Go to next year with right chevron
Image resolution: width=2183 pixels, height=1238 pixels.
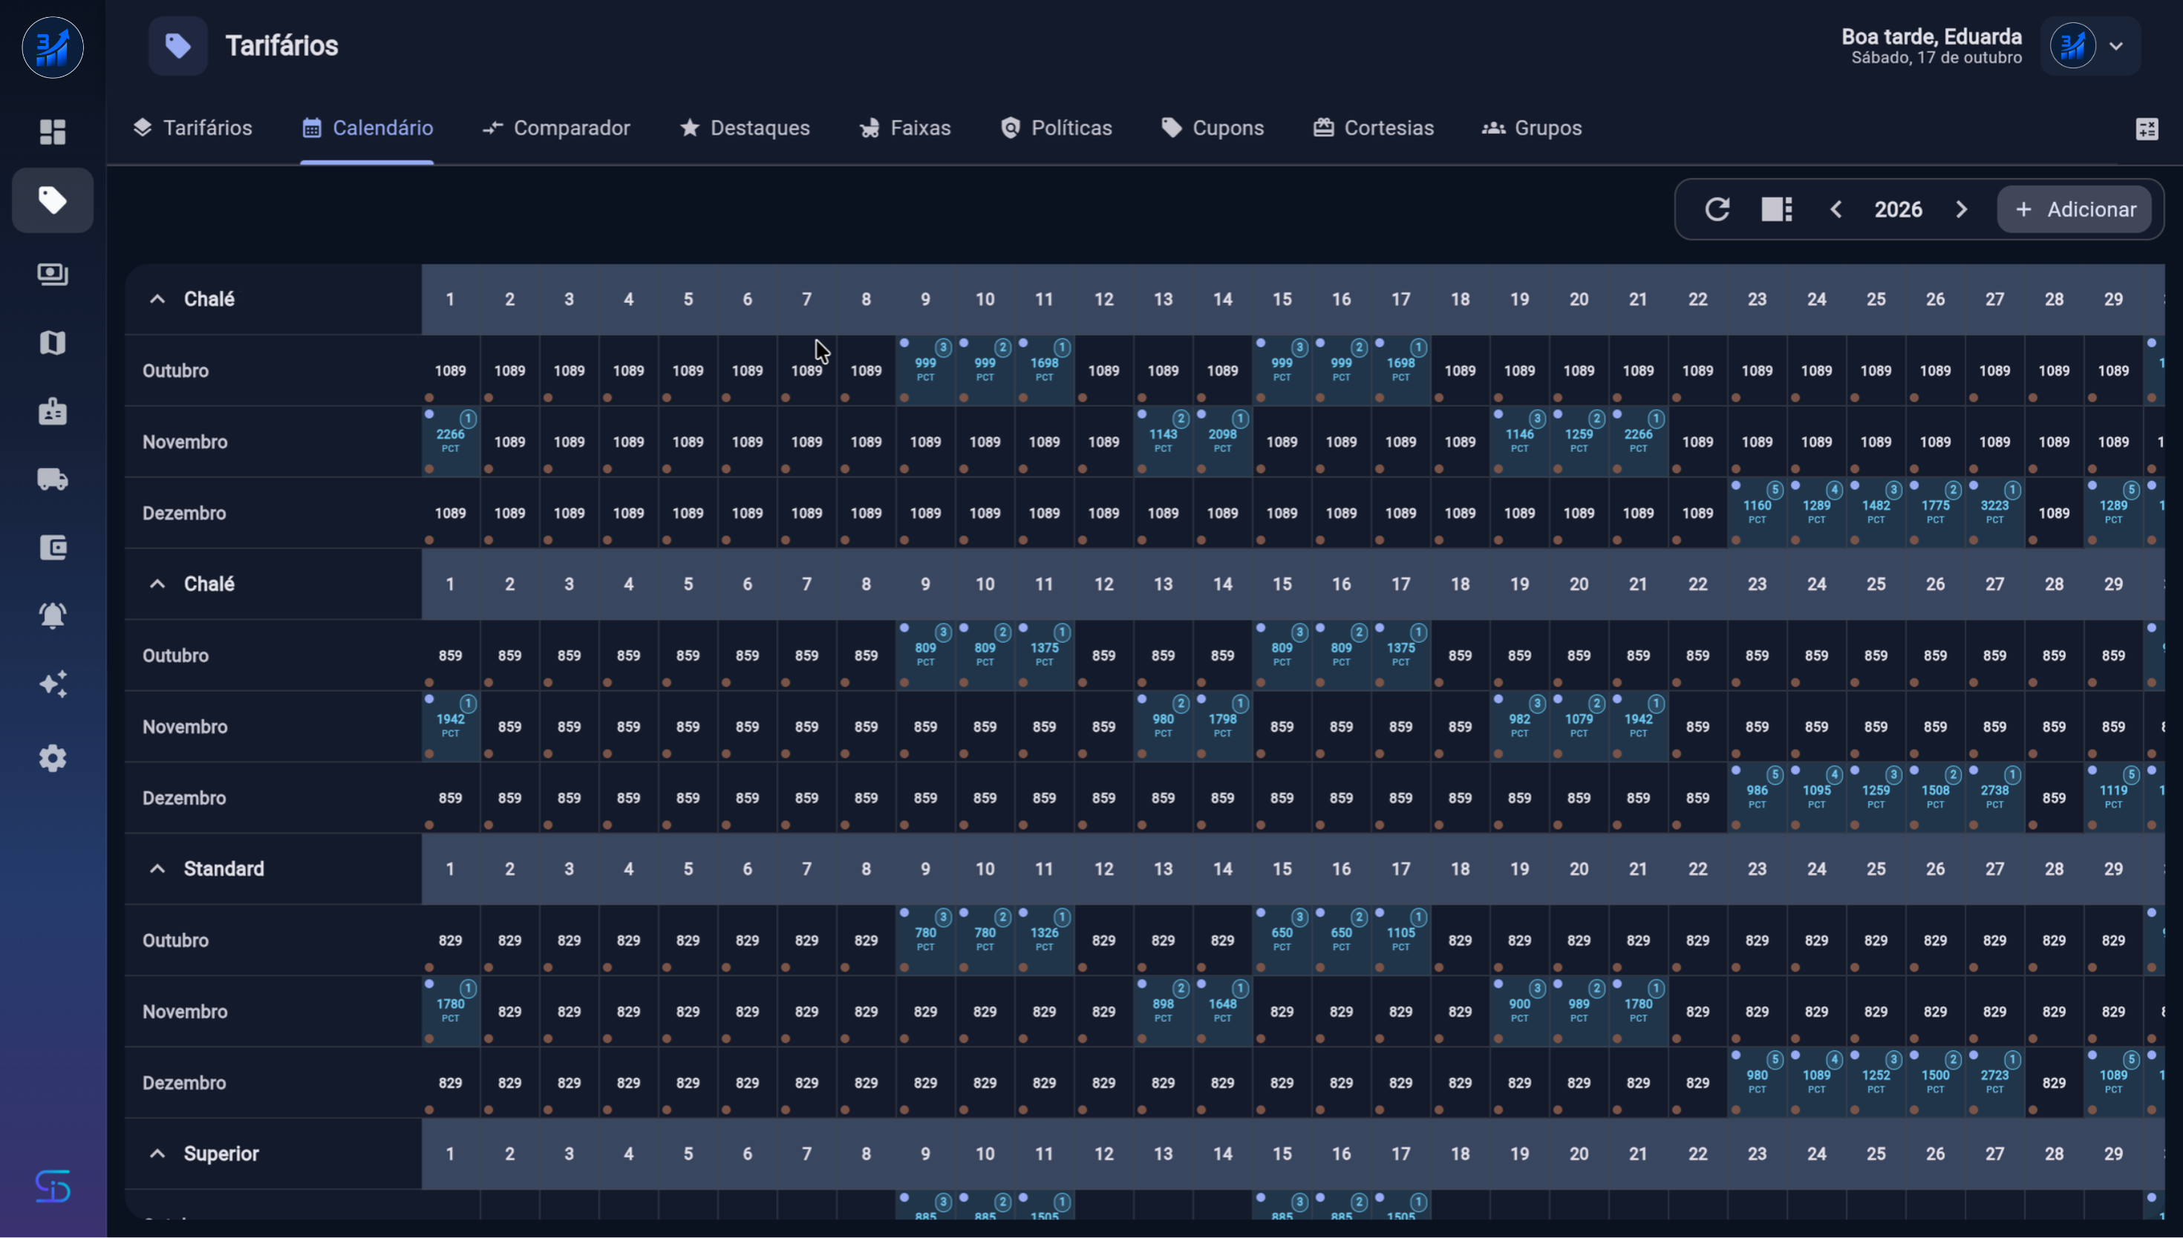click(x=1961, y=209)
